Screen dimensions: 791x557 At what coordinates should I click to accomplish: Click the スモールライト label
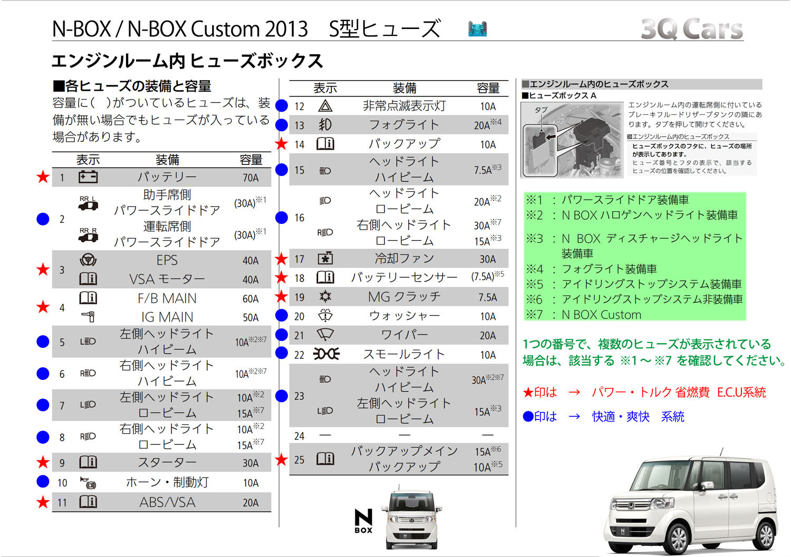(404, 354)
